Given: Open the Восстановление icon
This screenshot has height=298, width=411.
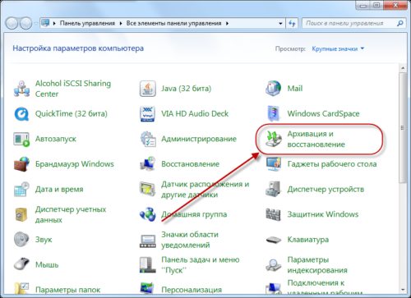Looking at the screenshot, I should (148, 164).
